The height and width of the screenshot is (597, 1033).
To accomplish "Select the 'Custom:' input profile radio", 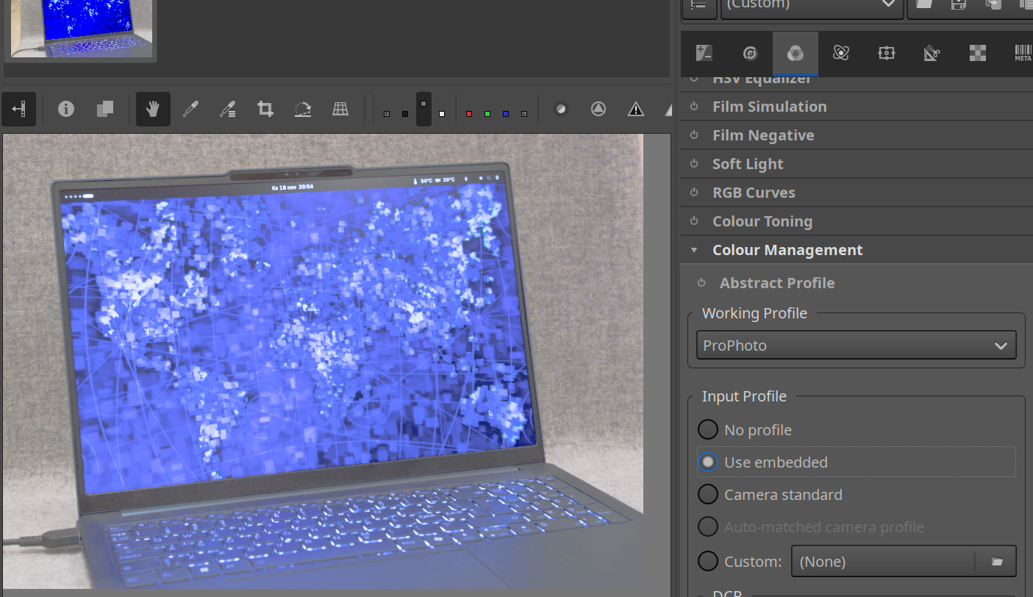I will pos(707,561).
